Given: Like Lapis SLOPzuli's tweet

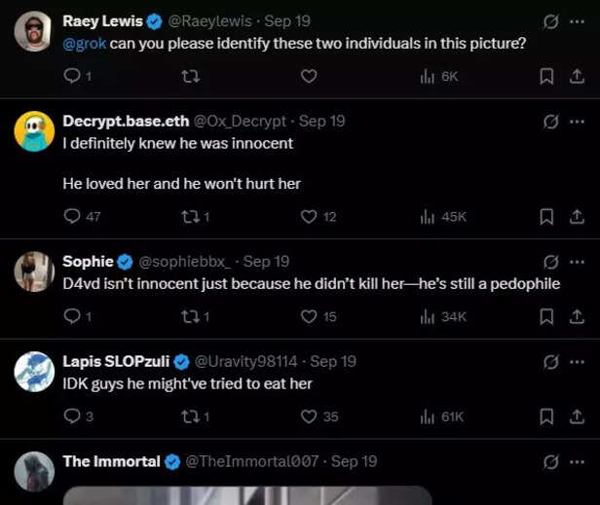Looking at the screenshot, I should (309, 416).
